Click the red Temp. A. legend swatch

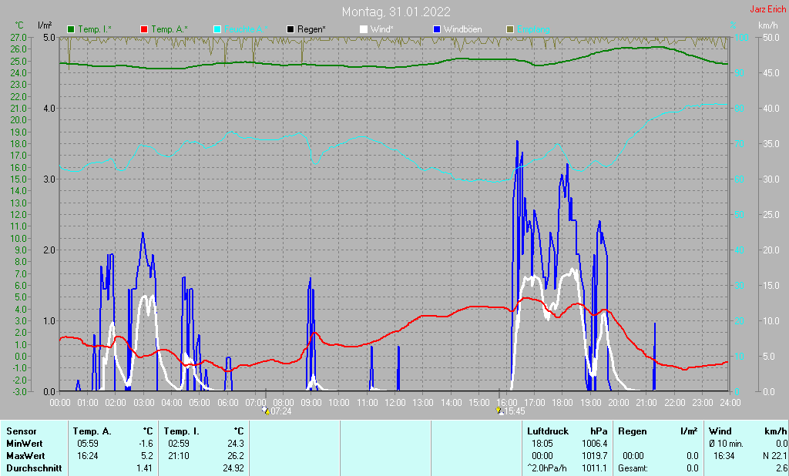[144, 29]
